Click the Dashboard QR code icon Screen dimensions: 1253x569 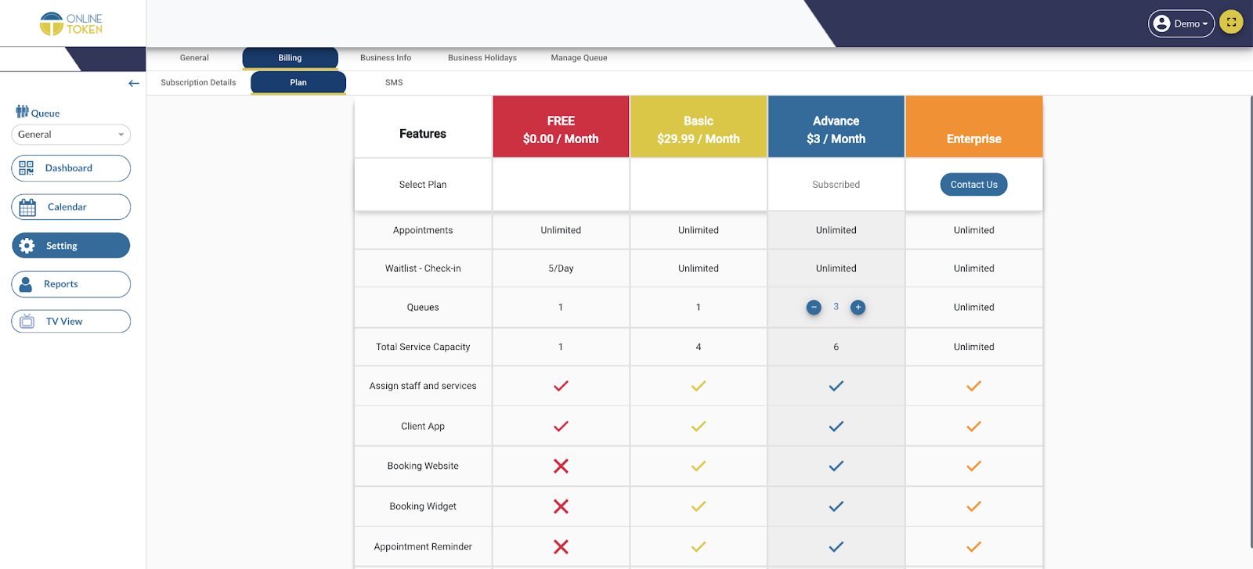(x=27, y=168)
